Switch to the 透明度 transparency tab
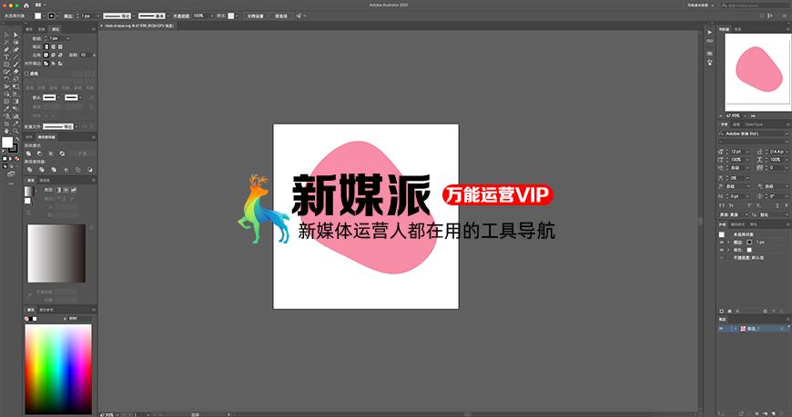The image size is (792, 417). 45,181
